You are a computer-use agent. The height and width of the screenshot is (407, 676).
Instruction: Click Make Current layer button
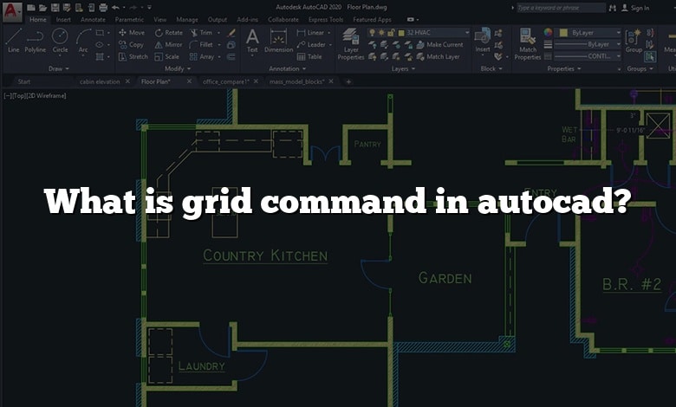pyautogui.click(x=439, y=44)
